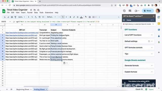Decrease font size with minus button
This screenshot has width=162, height=91.
59,17
